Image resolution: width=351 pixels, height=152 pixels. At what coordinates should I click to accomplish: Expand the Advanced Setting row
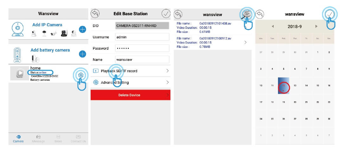coord(131,82)
